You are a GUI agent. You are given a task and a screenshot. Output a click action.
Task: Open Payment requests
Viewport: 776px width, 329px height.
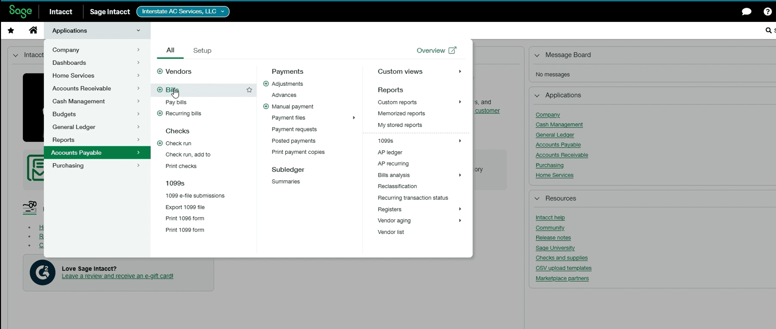click(x=294, y=129)
